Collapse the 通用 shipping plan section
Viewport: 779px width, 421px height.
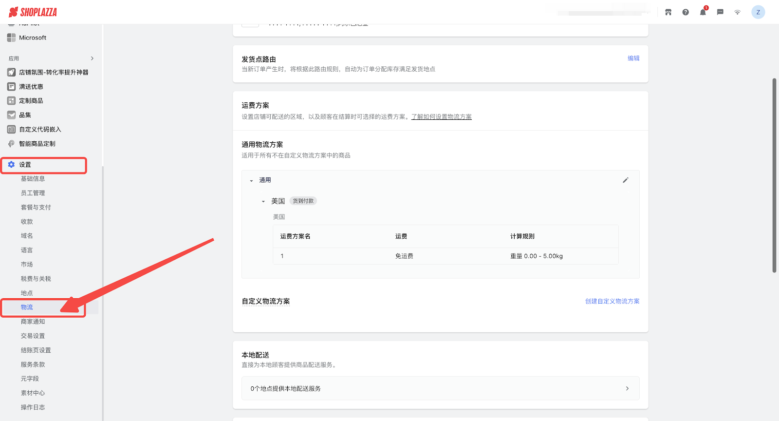pos(251,181)
